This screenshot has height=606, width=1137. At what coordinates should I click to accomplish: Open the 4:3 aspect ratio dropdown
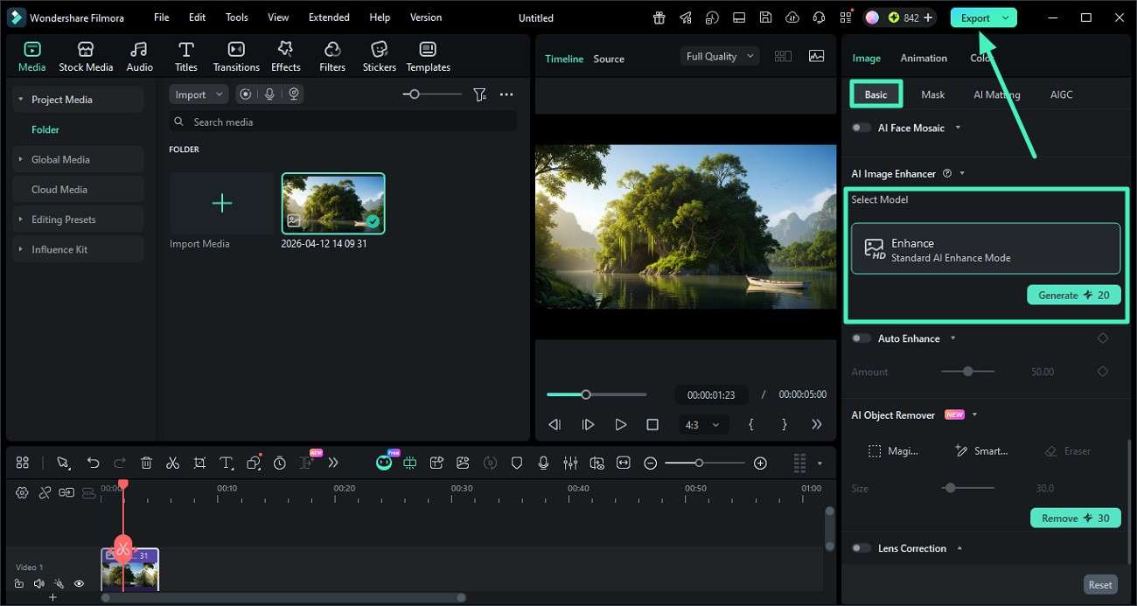[x=703, y=424]
